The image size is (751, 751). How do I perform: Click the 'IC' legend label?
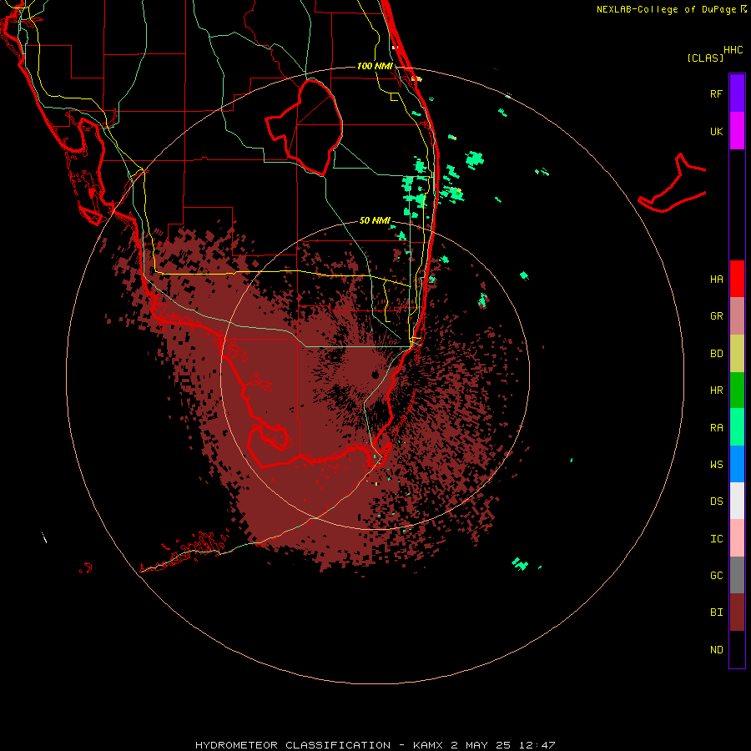tap(716, 539)
